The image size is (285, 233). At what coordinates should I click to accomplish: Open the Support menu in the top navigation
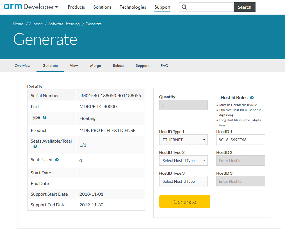click(x=163, y=7)
